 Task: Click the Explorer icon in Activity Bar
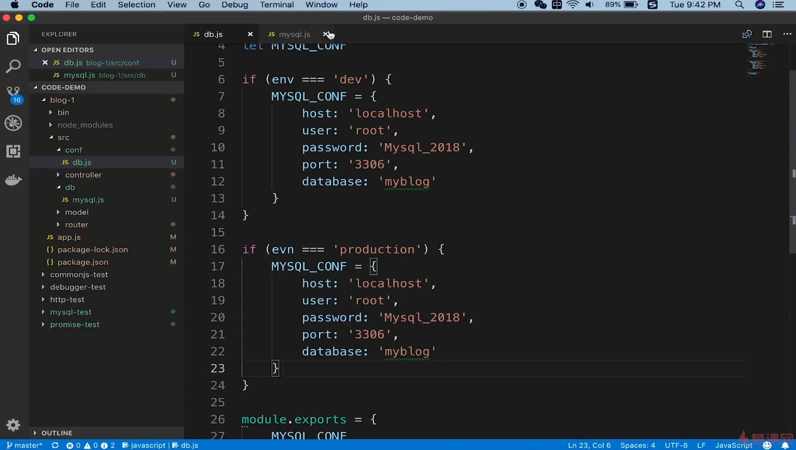(13, 37)
